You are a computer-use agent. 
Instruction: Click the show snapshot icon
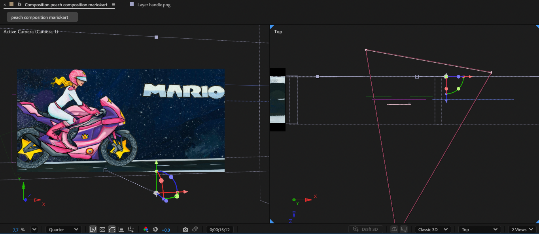click(195, 229)
